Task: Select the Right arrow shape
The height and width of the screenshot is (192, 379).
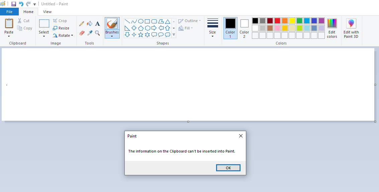Action: [154, 28]
